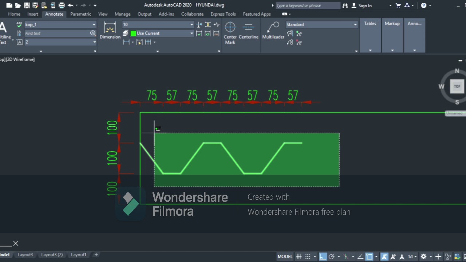Click the Reassociate dimension icon
The image size is (466, 262).
tap(217, 33)
